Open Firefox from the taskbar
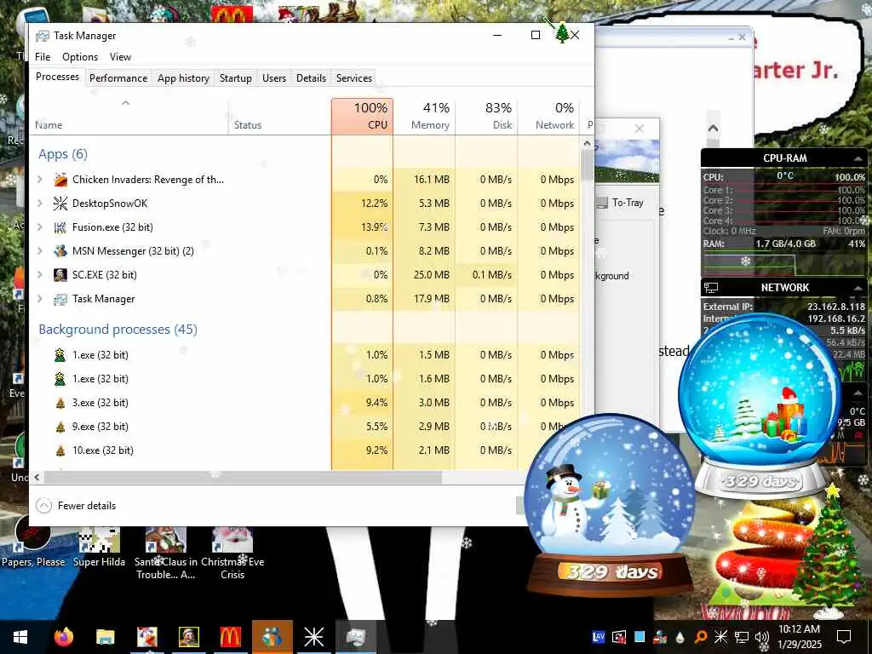 tap(63, 637)
